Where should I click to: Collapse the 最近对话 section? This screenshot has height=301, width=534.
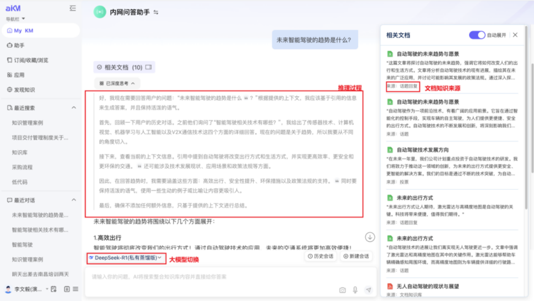click(x=74, y=200)
